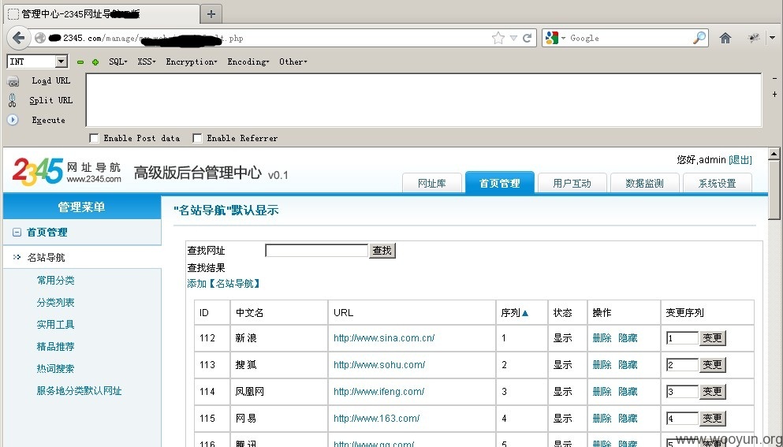Click the HackBar green plus icon
Screen dimensions: 783x447
(95, 62)
